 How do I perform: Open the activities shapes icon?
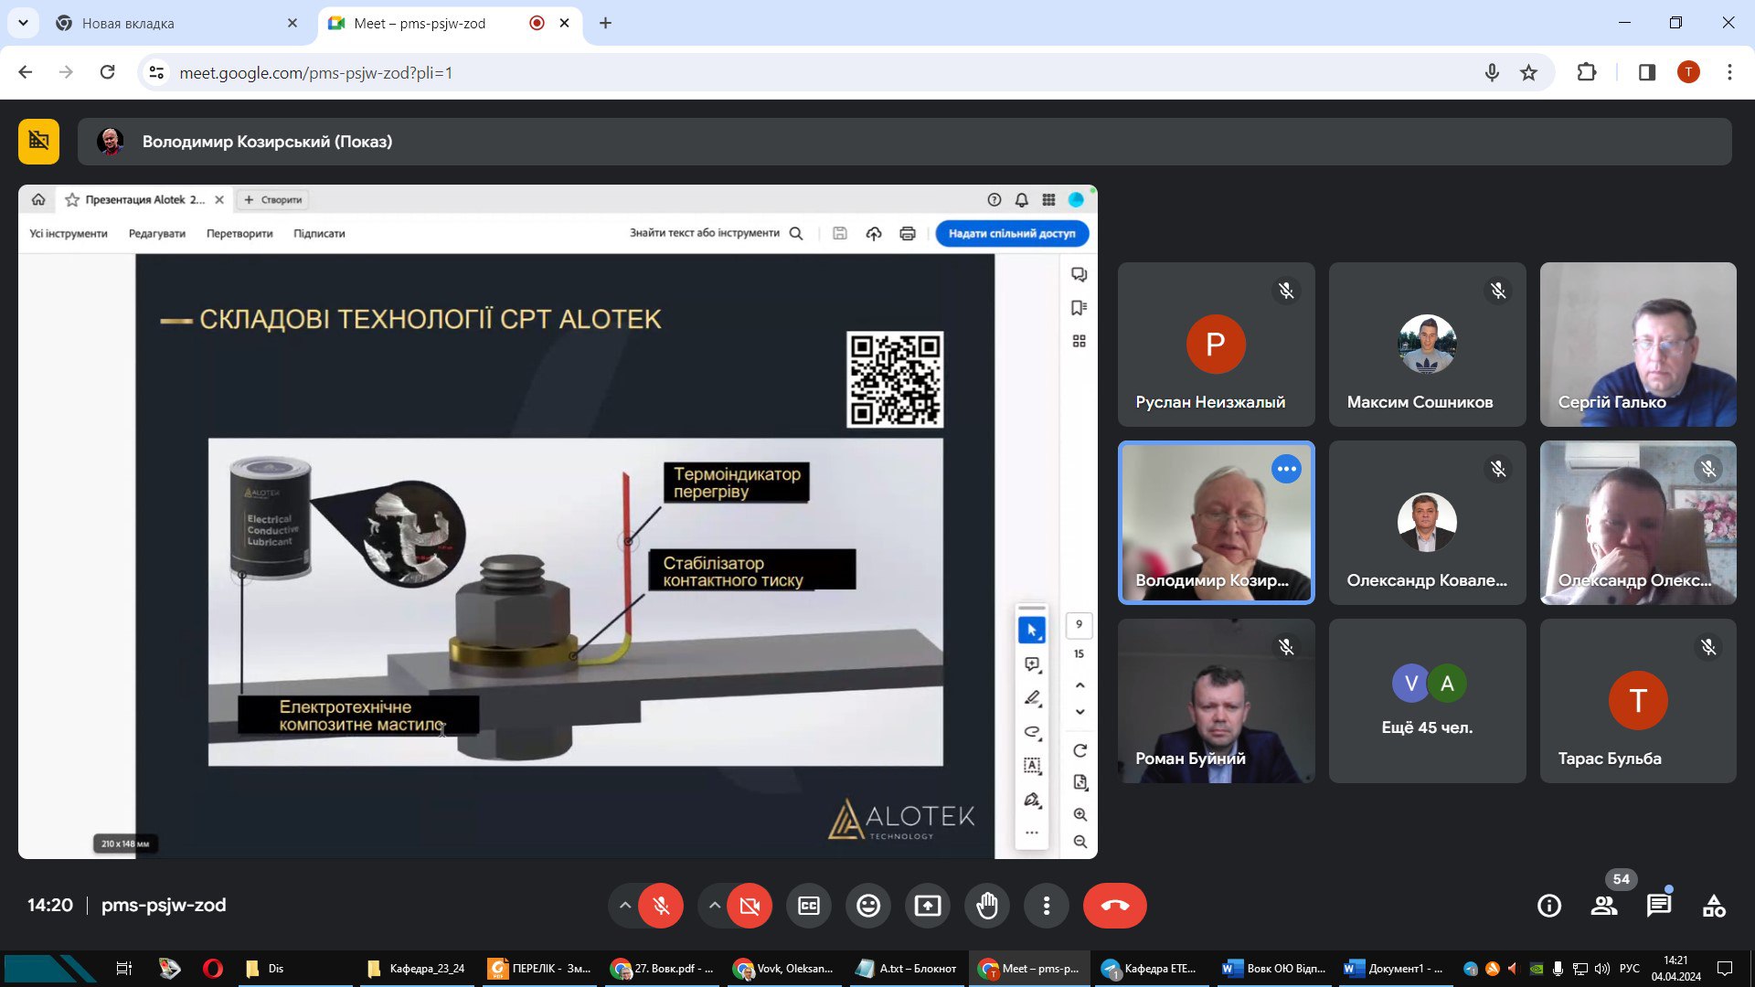point(1714,906)
